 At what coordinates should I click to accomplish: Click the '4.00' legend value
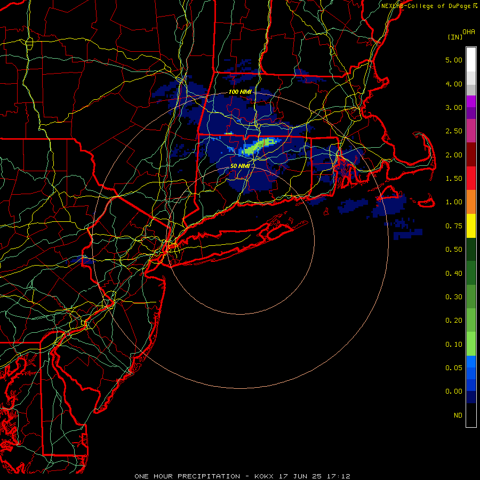(x=454, y=84)
